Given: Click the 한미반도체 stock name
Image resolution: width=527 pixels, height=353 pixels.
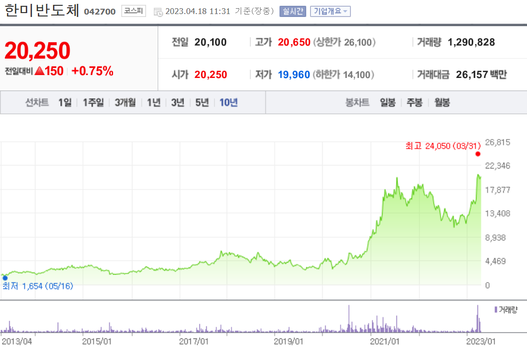Looking at the screenshot, I should [42, 10].
